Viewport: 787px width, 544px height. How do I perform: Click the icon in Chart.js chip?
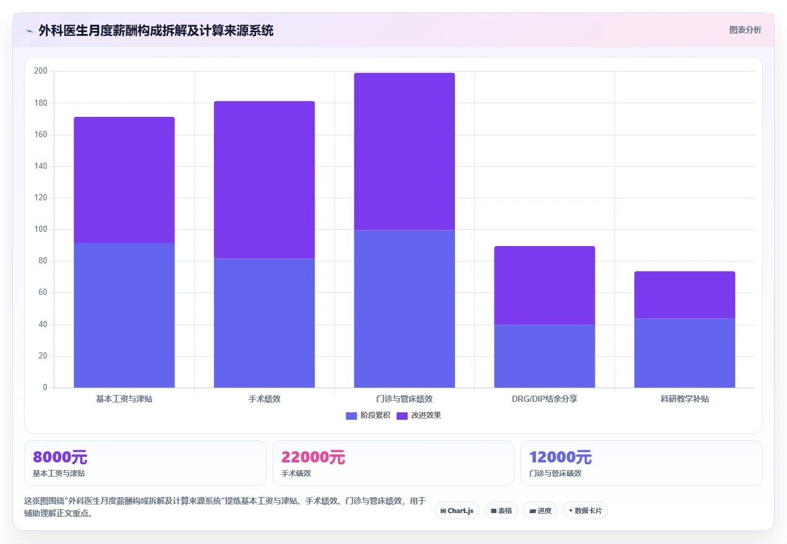[x=443, y=511]
